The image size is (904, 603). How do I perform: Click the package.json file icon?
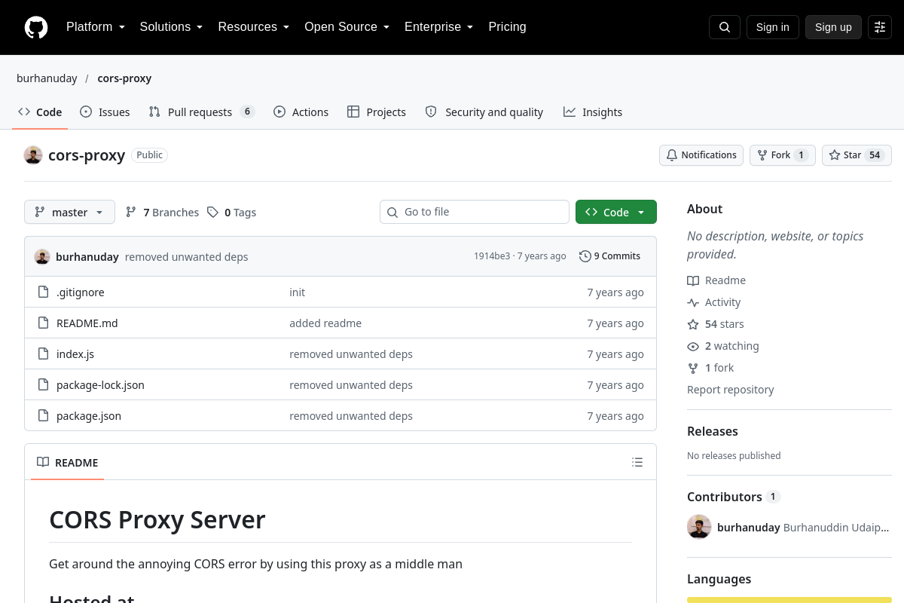(x=43, y=415)
